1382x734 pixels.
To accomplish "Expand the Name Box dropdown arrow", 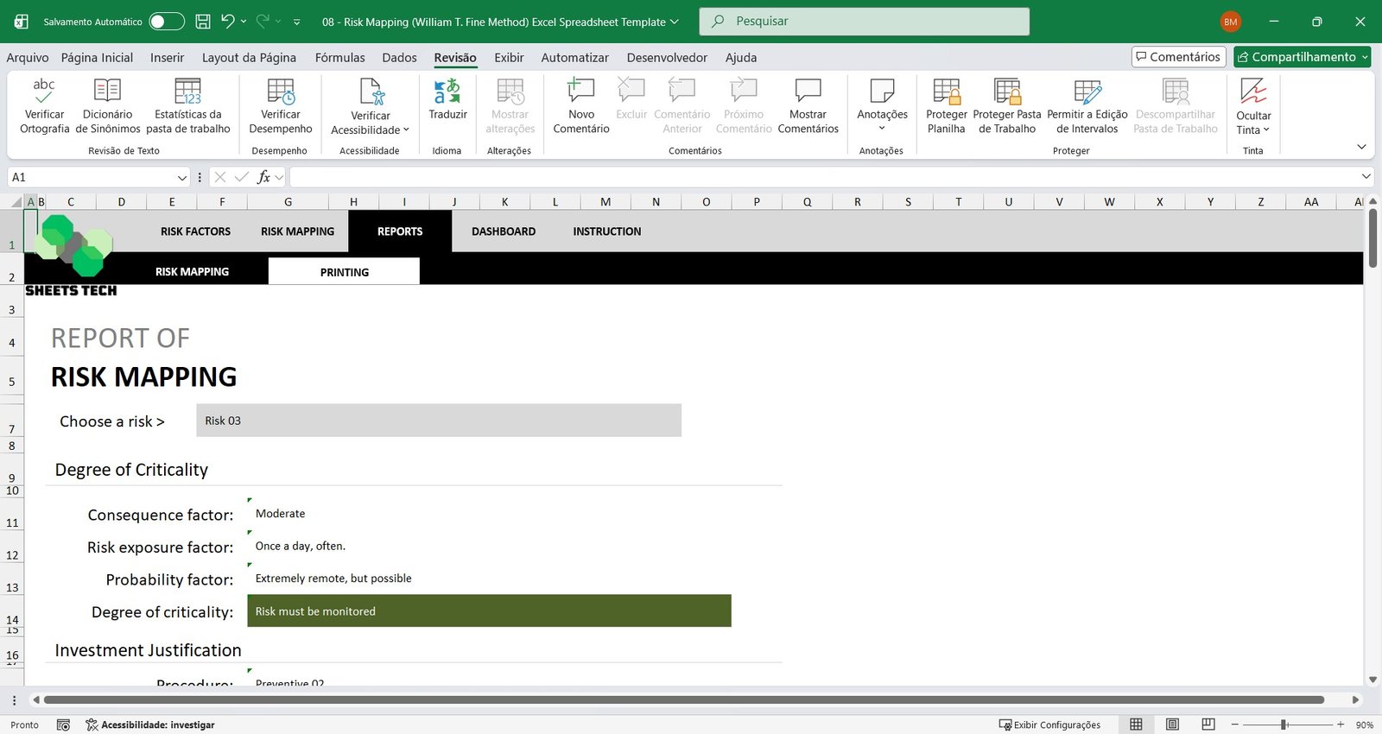I will pos(181,178).
